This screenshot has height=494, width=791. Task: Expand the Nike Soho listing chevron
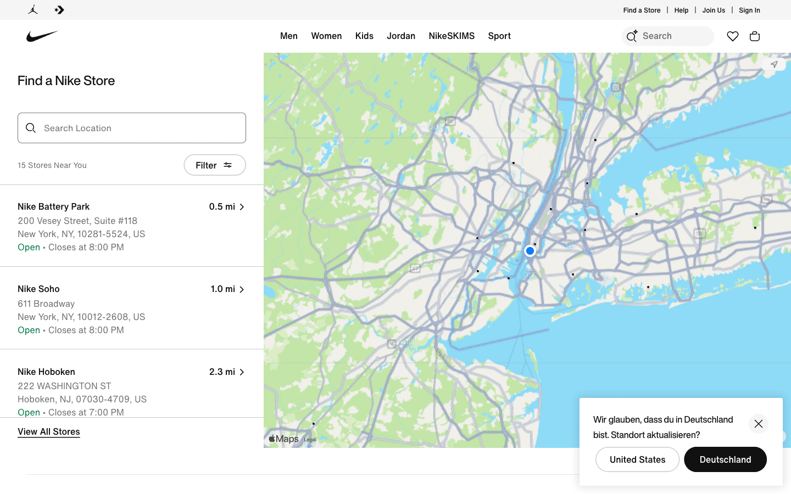[242, 289]
